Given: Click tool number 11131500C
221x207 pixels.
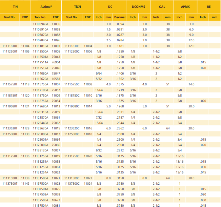Looking at the screenshot, I should (x=72, y=178).
